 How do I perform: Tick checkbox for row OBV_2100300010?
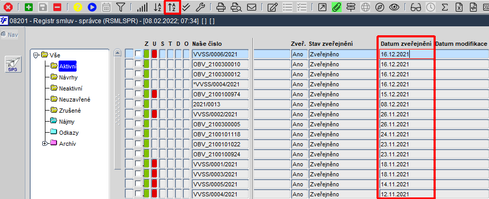coord(138,64)
